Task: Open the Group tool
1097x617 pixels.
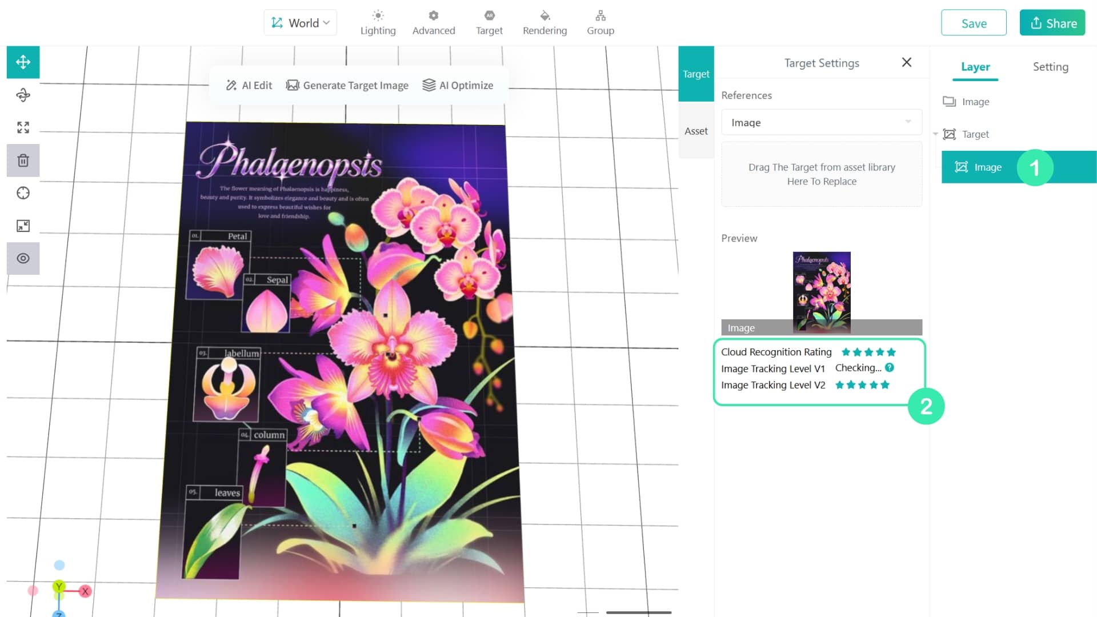Action: coord(600,23)
